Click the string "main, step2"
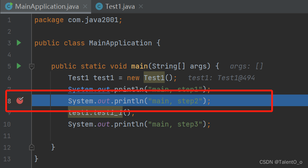This screenshot has height=168, width=308. coord(175,101)
